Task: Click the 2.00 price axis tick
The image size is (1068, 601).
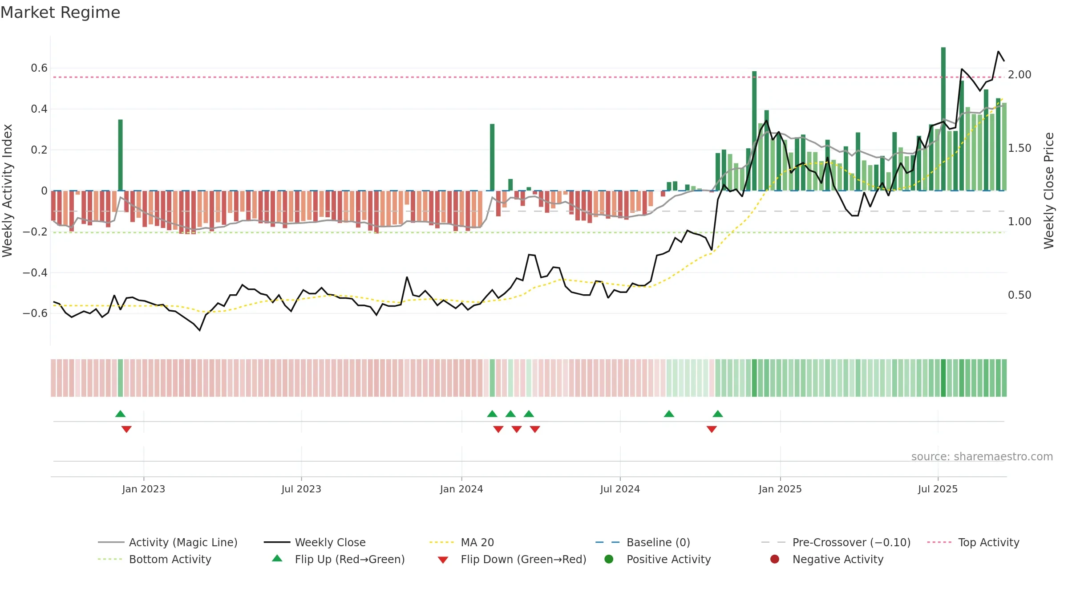Action: pyautogui.click(x=1019, y=74)
